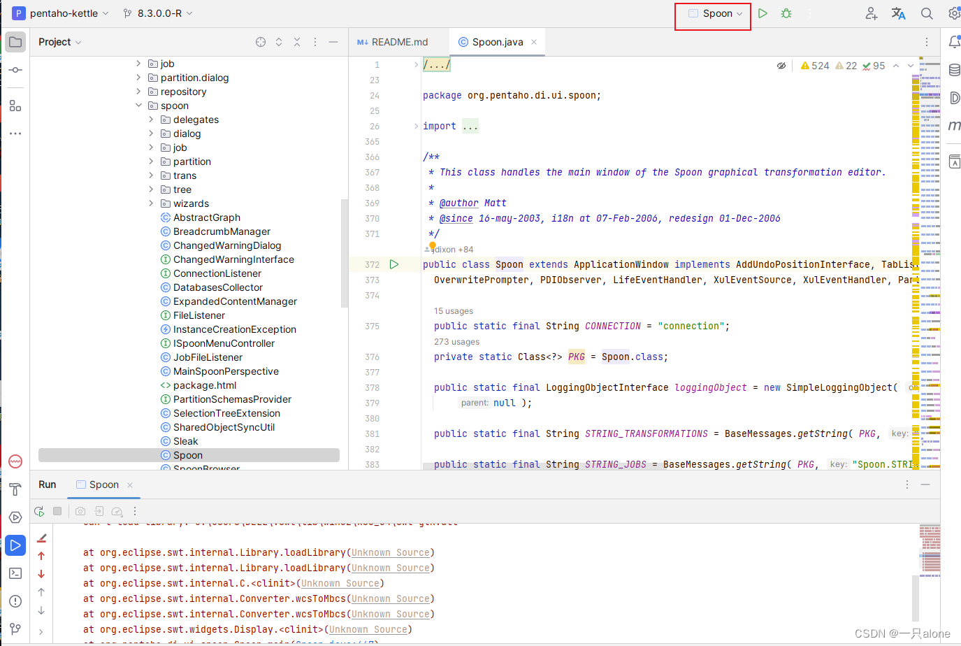Open the Services tool window
Image resolution: width=961 pixels, height=646 pixels.
(15, 517)
